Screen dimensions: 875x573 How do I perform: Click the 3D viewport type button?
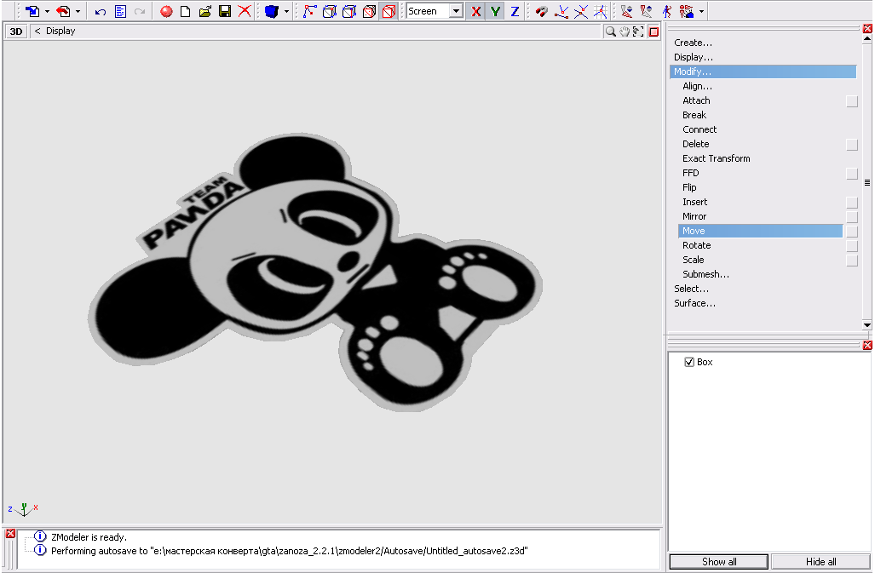click(x=16, y=32)
